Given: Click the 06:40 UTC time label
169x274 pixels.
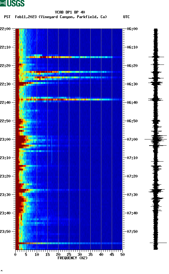Looking at the screenshot, I should 132,103.
